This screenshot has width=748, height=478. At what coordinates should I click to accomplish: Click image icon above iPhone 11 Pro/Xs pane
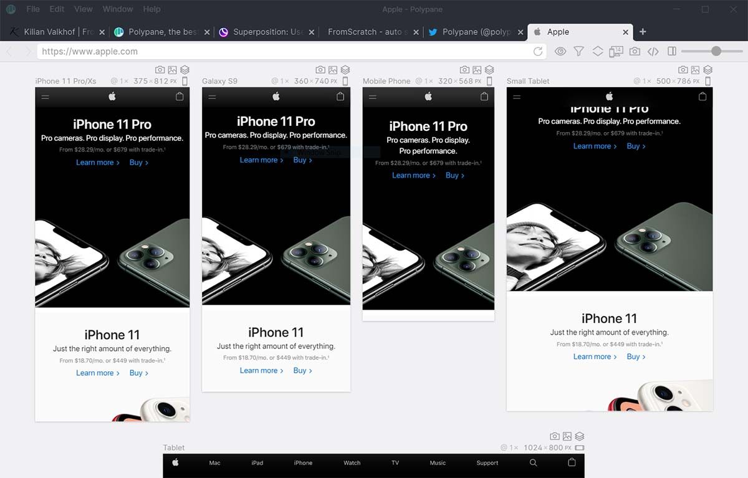pyautogui.click(x=173, y=70)
